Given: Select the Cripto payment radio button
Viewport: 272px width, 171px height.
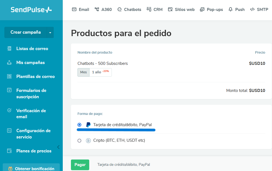Looking at the screenshot, I should pos(79,141).
